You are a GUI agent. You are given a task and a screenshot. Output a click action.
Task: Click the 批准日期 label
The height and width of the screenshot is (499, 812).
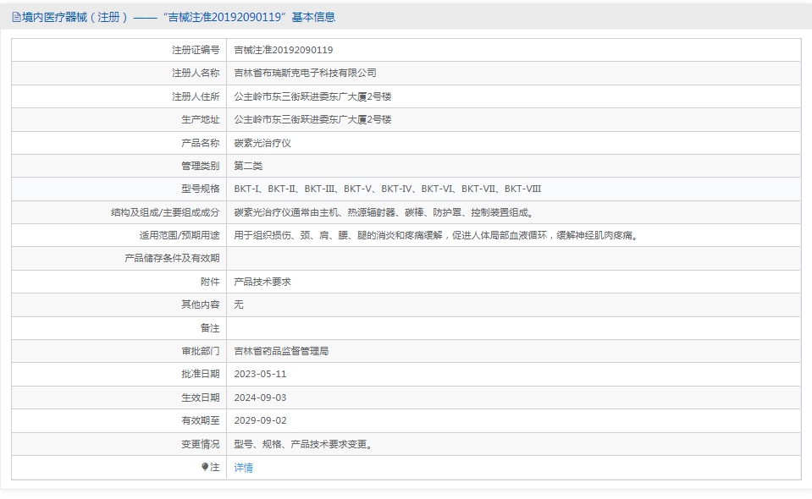point(201,374)
